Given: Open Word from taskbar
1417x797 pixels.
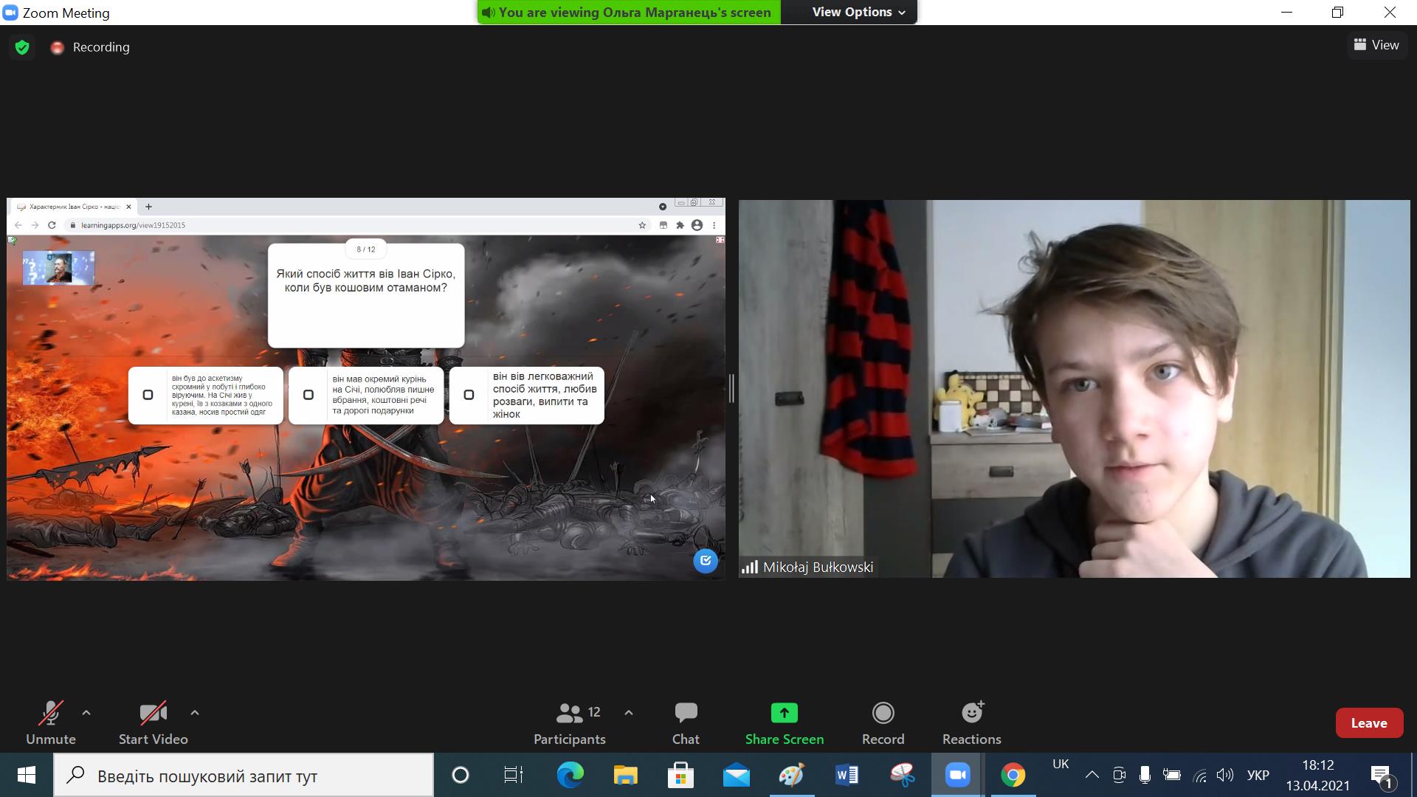Looking at the screenshot, I should pos(847,775).
